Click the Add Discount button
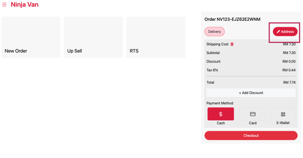This screenshot has height=158, width=303. 251,93
